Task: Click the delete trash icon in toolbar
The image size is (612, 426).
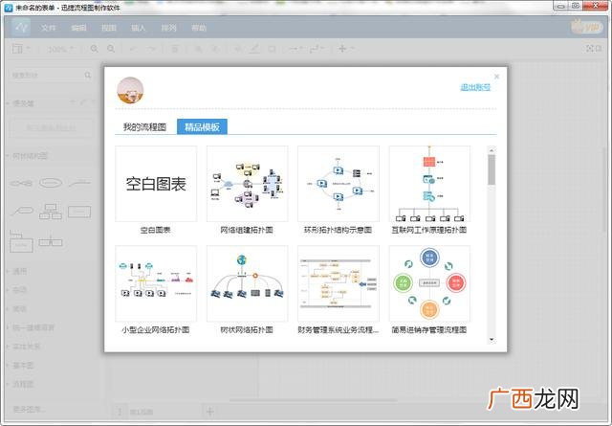Action: tap(175, 49)
